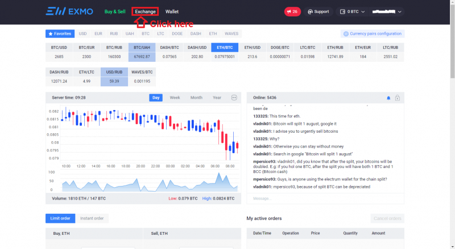The image size is (455, 249).
Task: Click the Operation column header
Action: (291, 233)
